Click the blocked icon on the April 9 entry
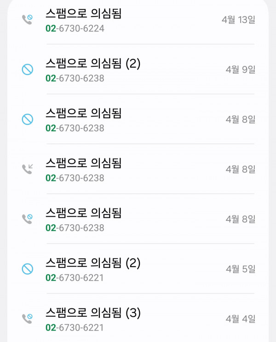 pyautogui.click(x=28, y=70)
